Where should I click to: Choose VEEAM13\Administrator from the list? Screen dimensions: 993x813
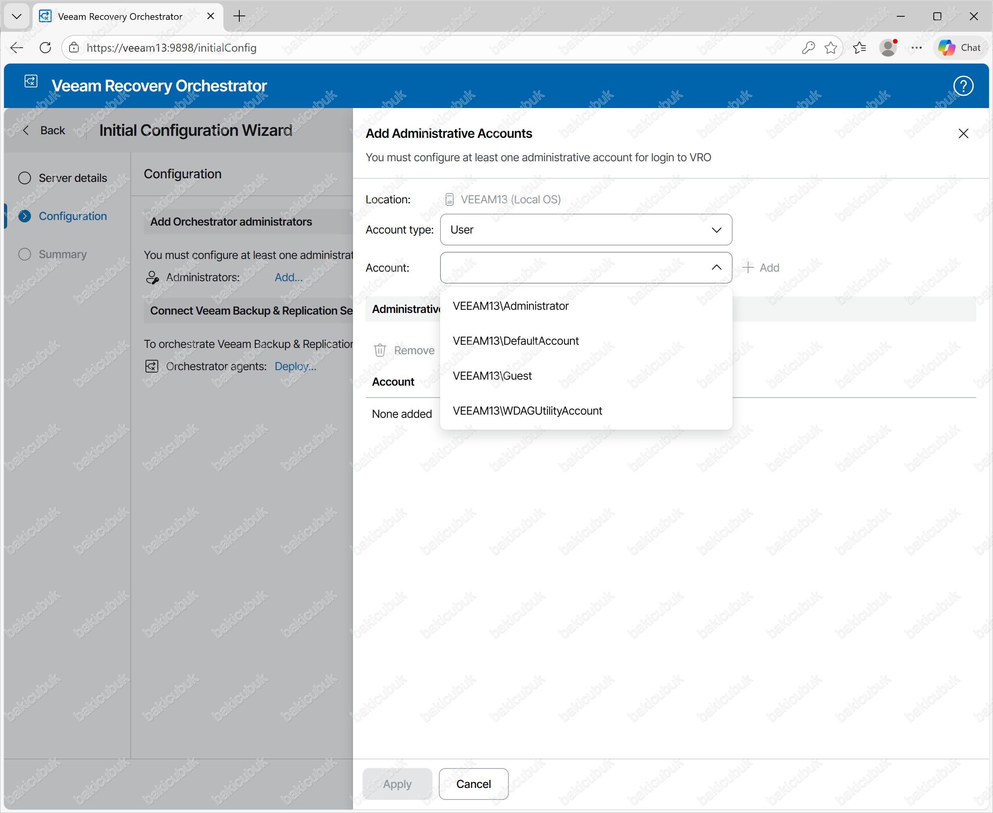tap(510, 306)
